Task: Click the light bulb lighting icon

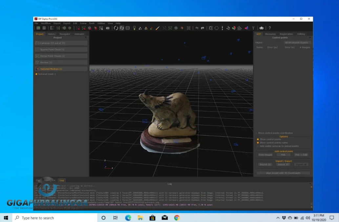Action: [x=134, y=28]
